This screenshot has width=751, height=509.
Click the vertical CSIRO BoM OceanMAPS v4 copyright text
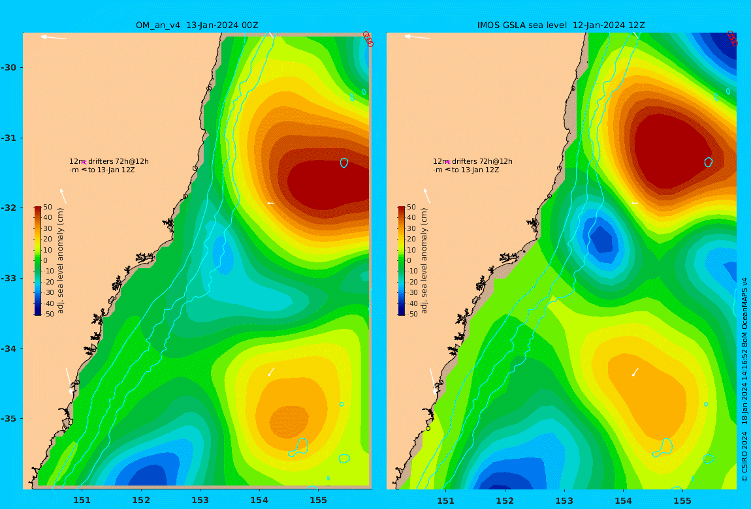pos(744,379)
